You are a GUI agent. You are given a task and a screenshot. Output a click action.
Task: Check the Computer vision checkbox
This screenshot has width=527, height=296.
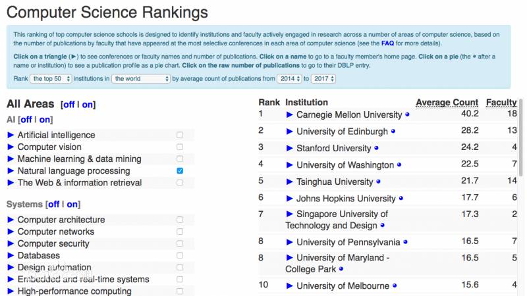click(180, 147)
